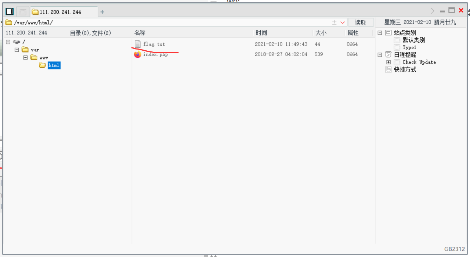Click timestamp 2018-09-27 04:02:04
This screenshot has height=257, width=470.
coord(281,54)
